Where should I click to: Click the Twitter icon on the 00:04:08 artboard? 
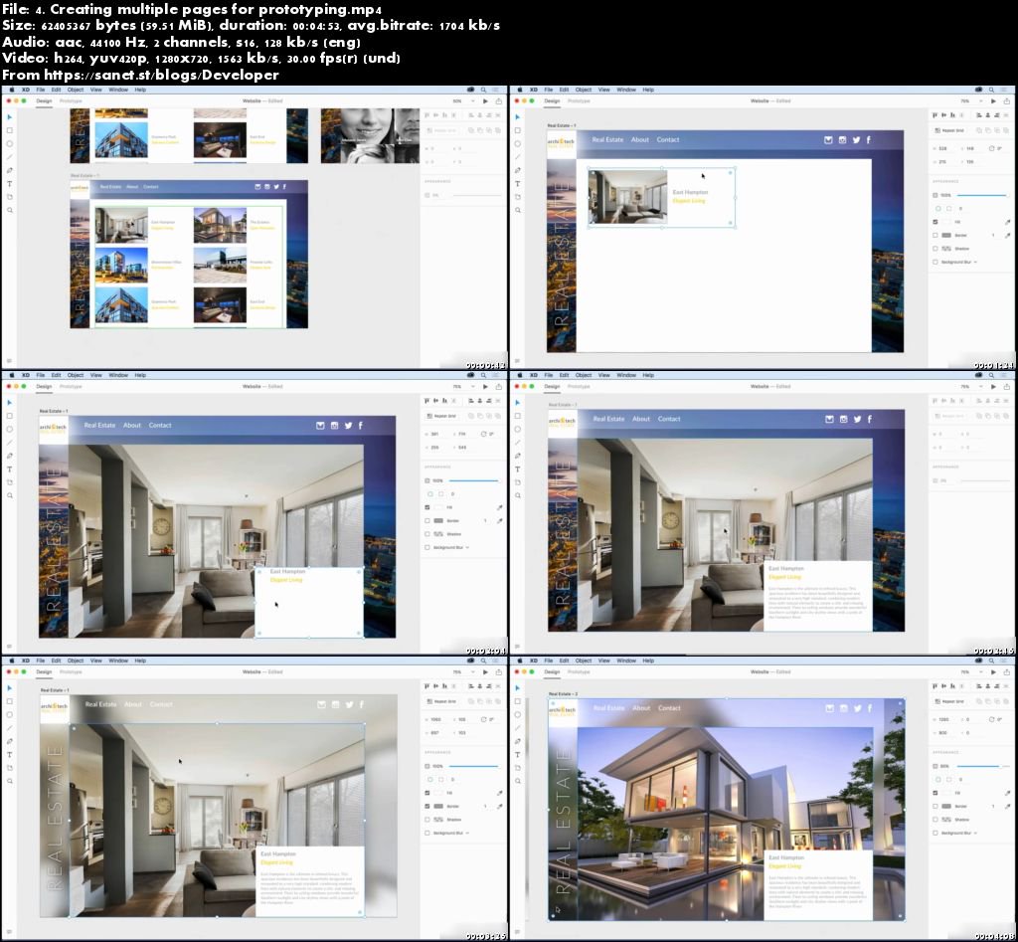[858, 708]
